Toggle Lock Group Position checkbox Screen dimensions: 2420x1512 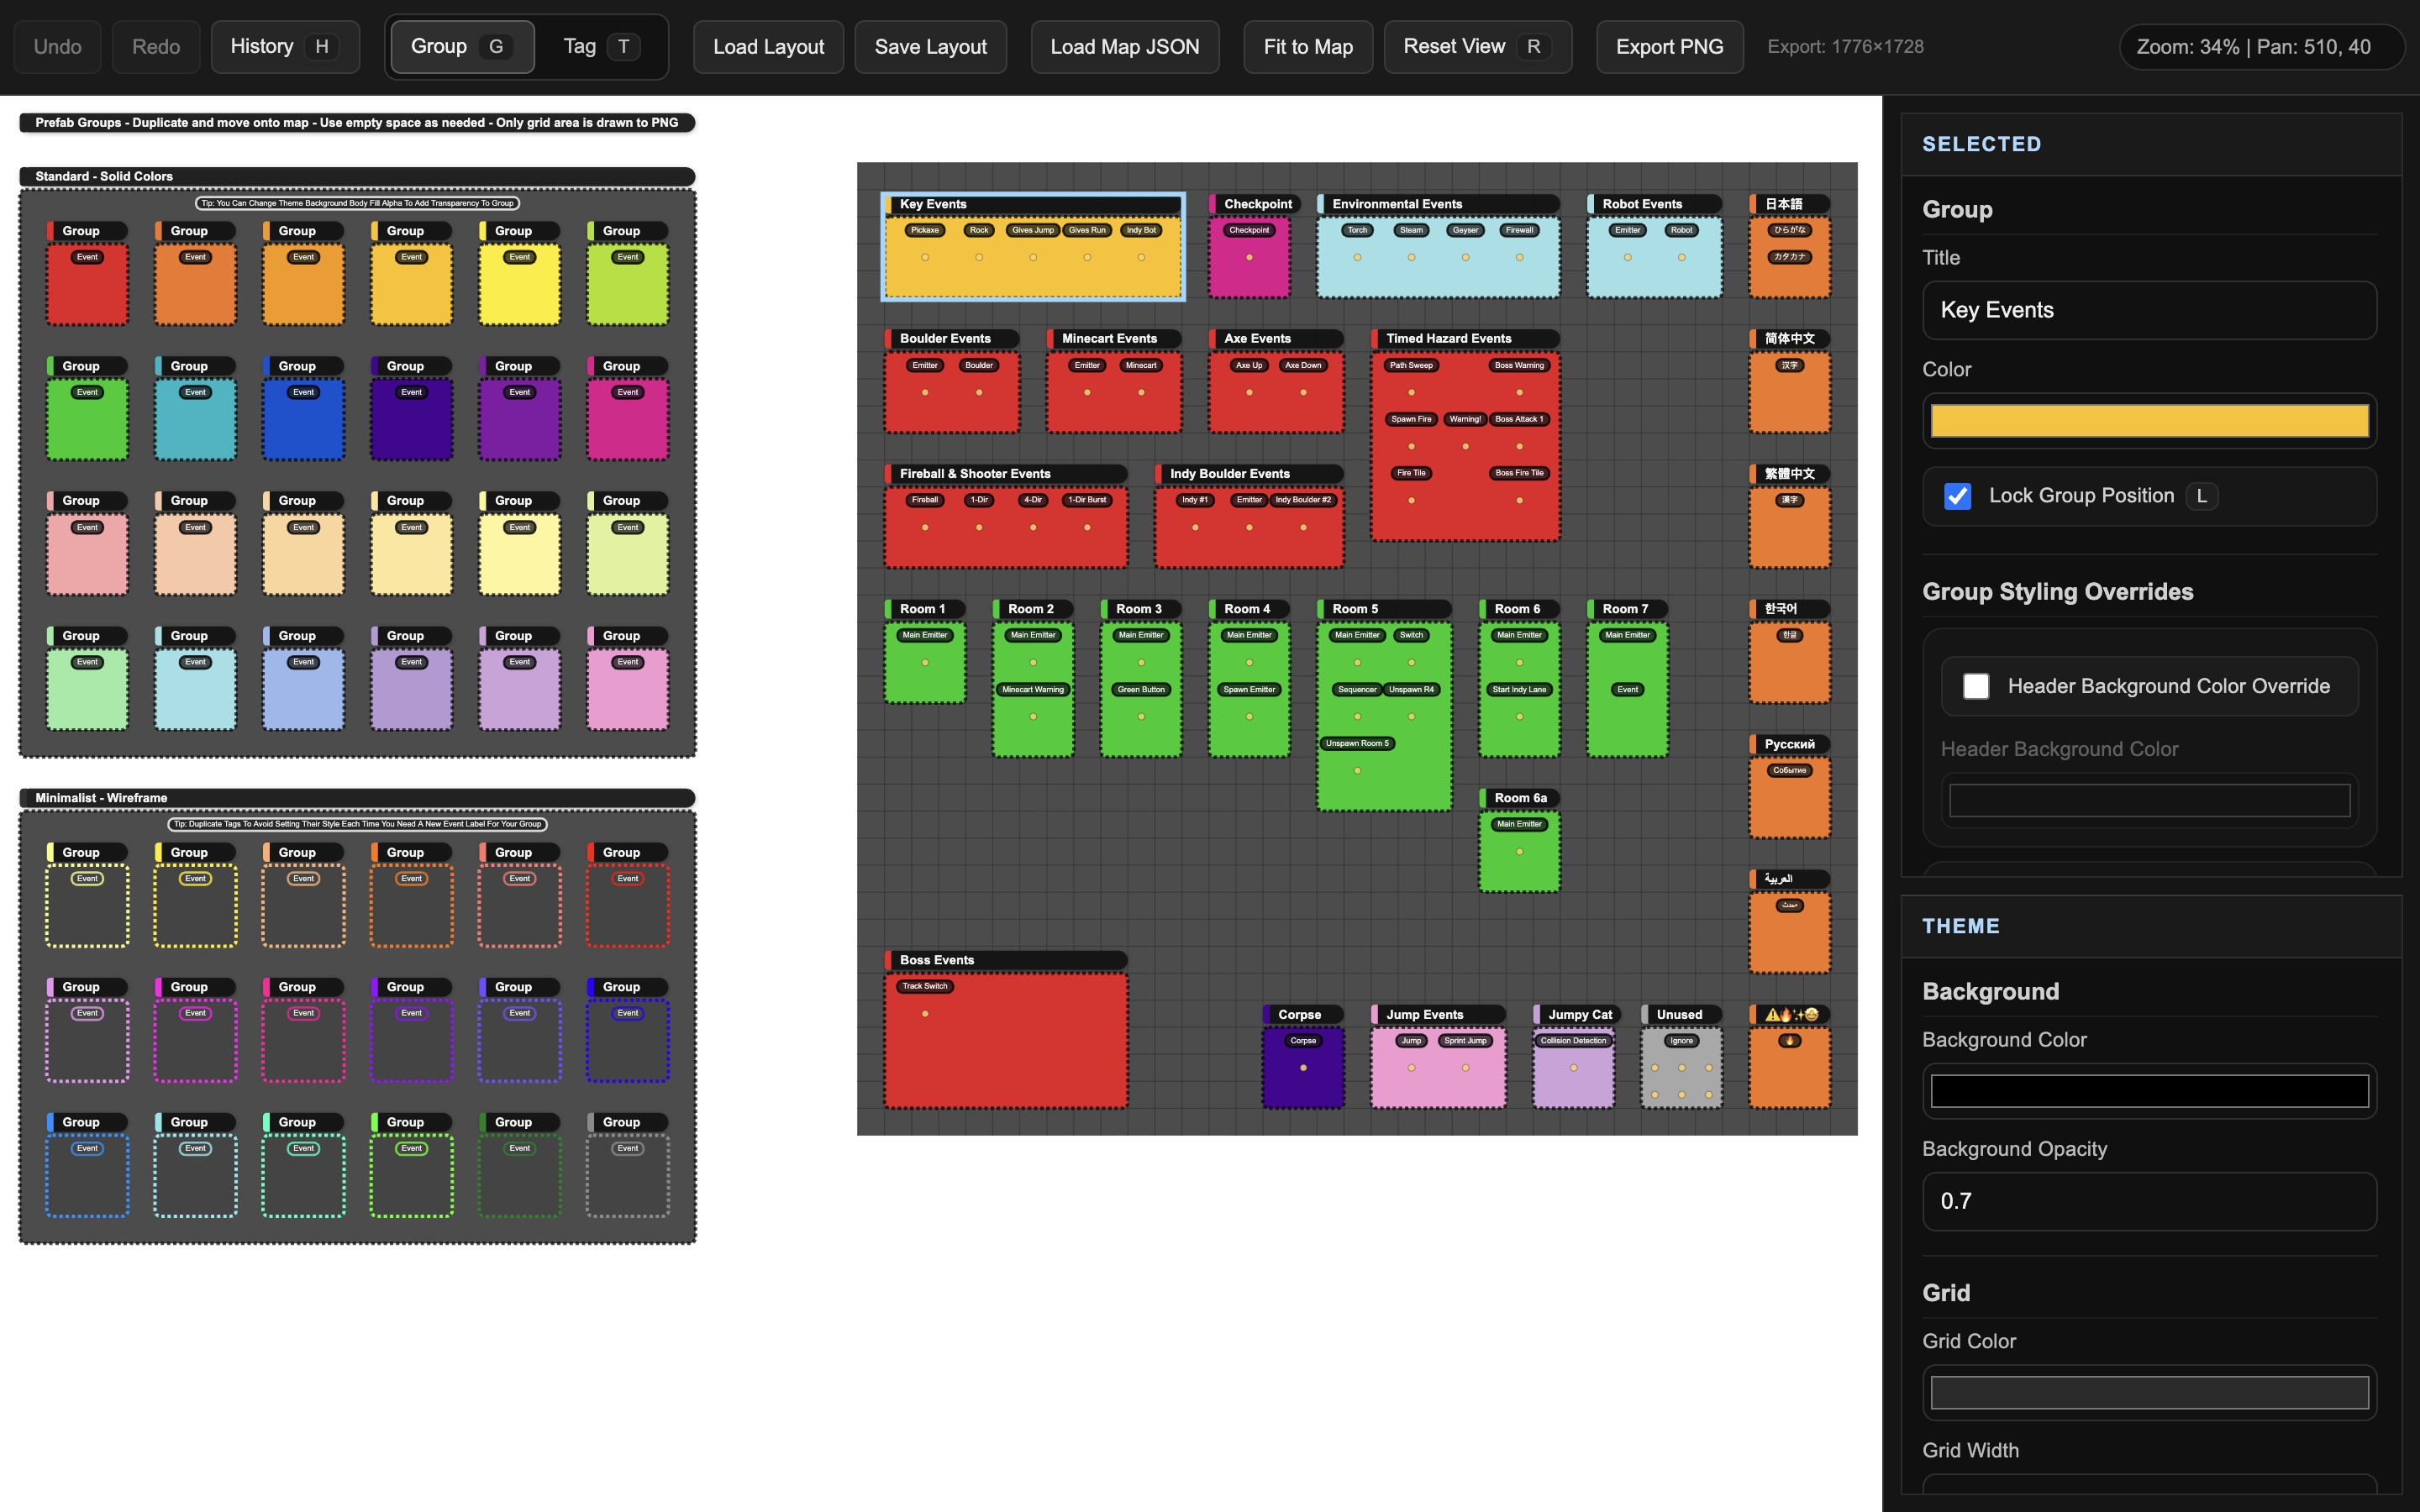(x=1957, y=496)
